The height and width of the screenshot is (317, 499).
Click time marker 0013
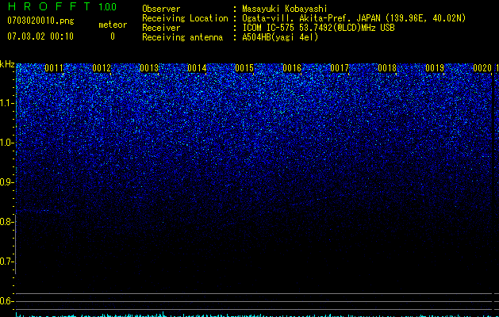point(149,68)
